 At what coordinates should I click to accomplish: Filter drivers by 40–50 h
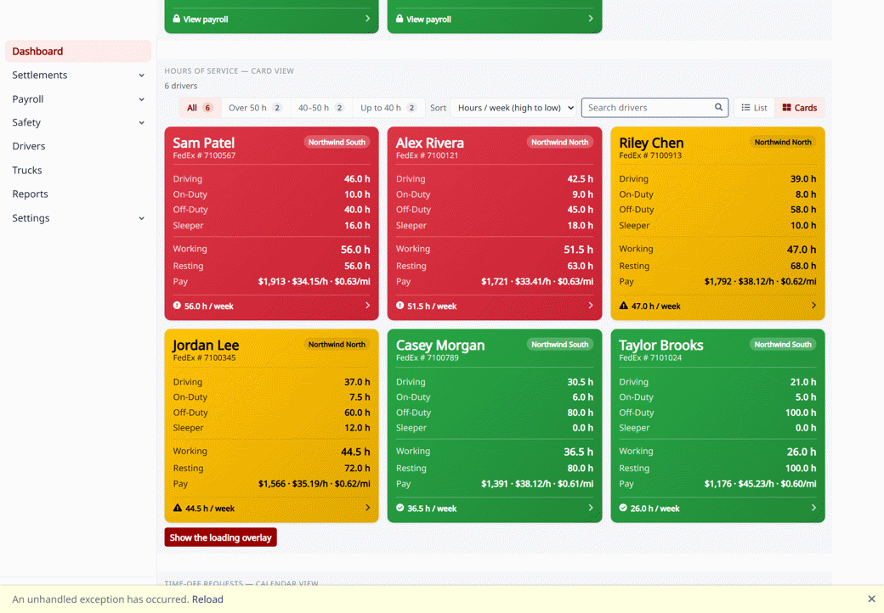tap(320, 108)
